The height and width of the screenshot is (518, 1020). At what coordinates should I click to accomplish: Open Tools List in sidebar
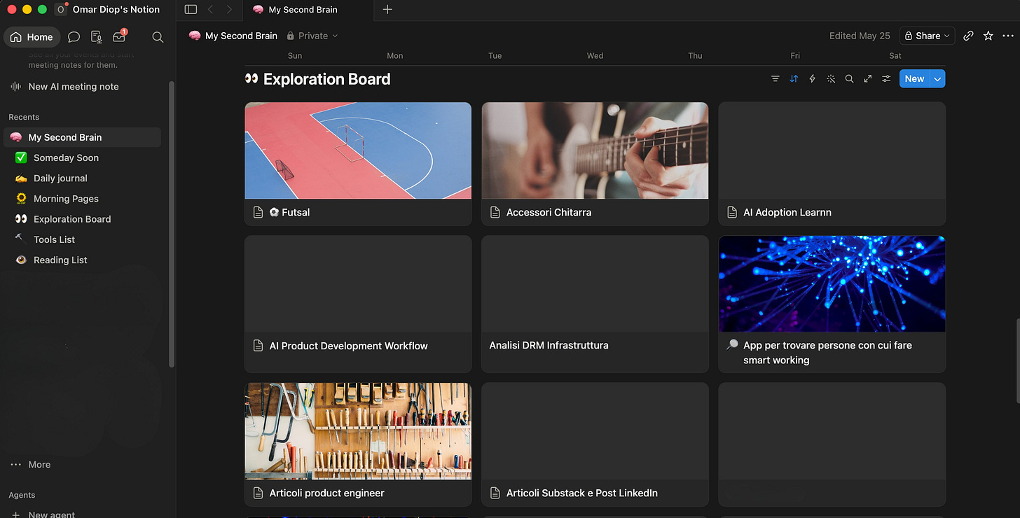pyautogui.click(x=82, y=239)
